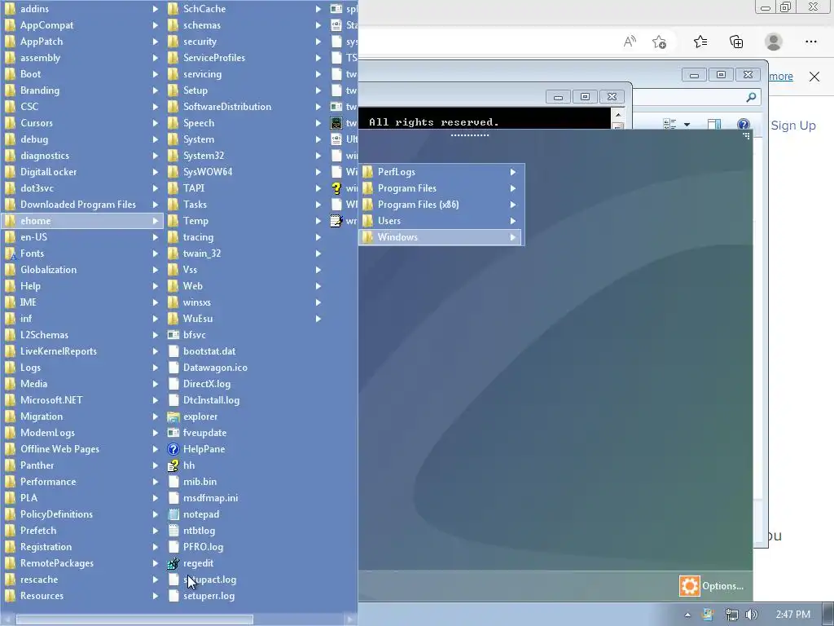Click the console window scroll up arrow
This screenshot has width=834, height=626.
617,114
